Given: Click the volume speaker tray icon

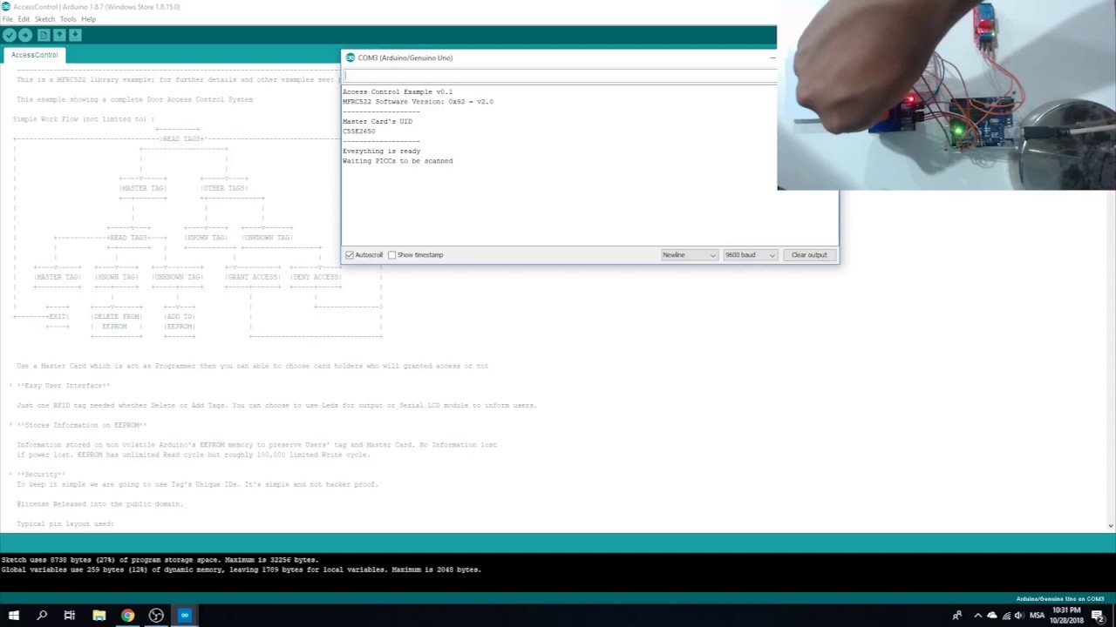Looking at the screenshot, I should click(1019, 616).
